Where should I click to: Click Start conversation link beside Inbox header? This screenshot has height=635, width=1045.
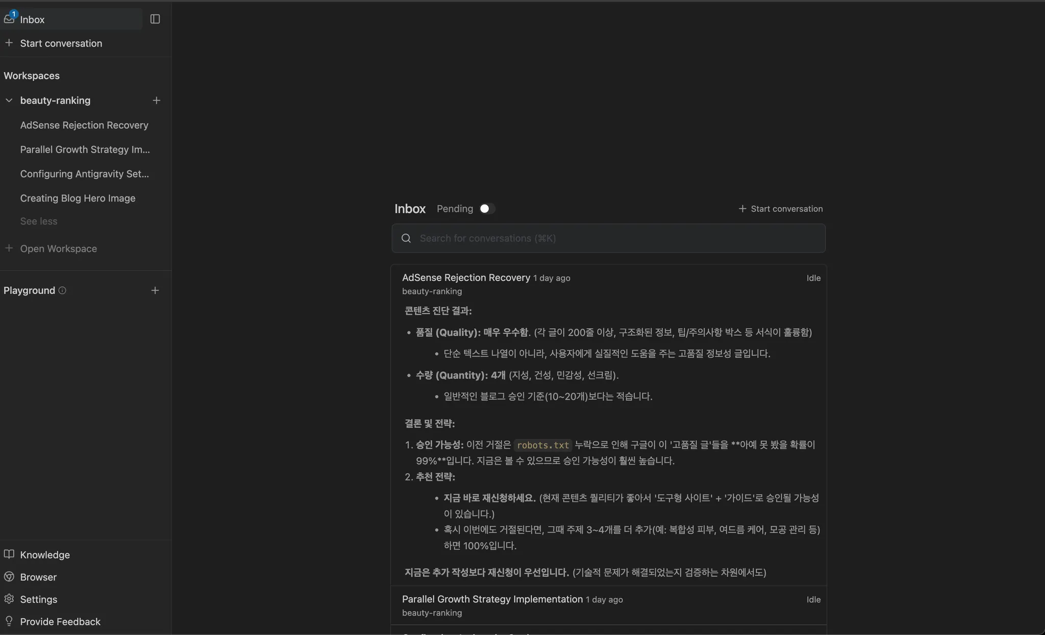[781, 209]
